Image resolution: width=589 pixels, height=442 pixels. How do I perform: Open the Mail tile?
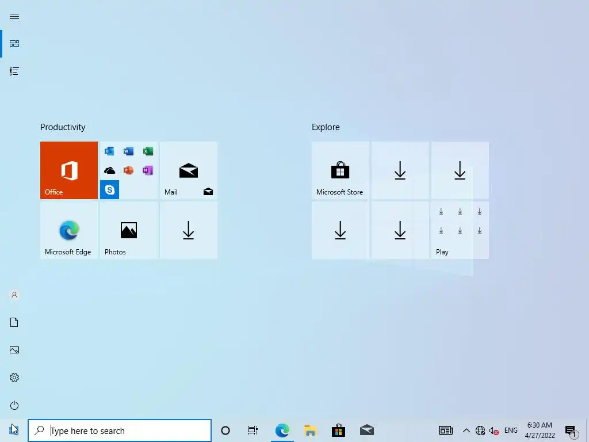point(189,170)
